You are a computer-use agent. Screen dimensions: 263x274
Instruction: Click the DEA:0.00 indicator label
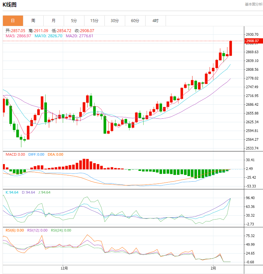click(55, 154)
